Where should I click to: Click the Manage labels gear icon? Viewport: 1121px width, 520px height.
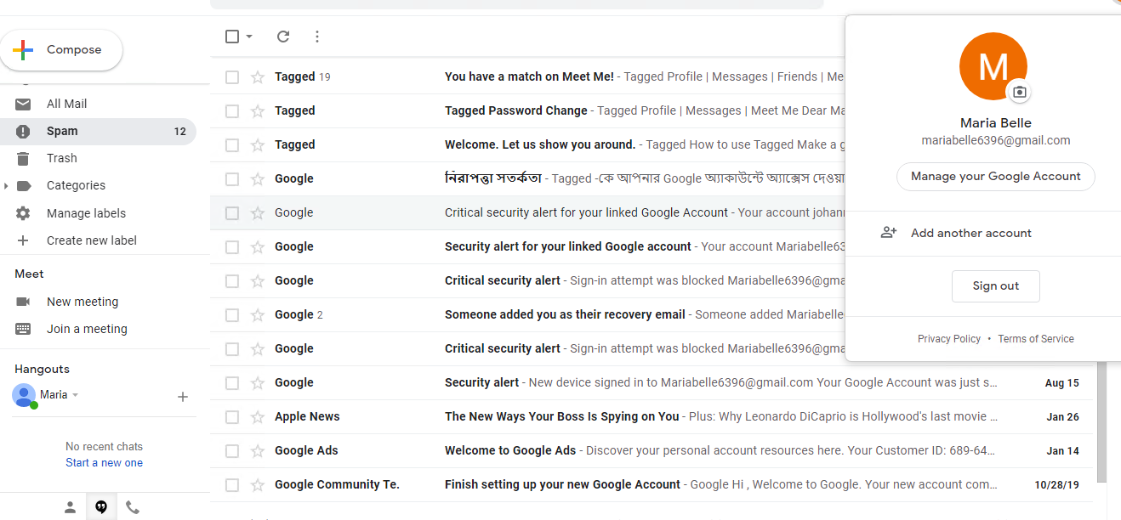pos(23,213)
